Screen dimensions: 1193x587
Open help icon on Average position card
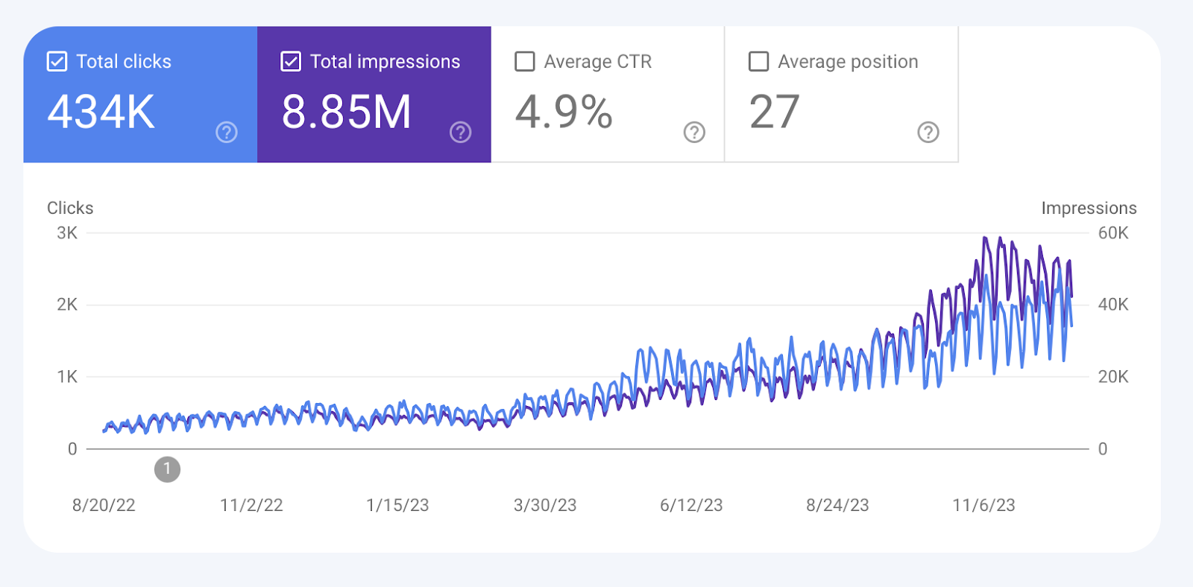tap(928, 132)
